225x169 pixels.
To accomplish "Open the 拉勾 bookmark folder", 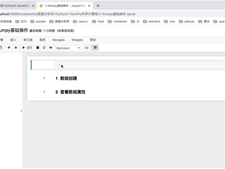I will point(21,22).
